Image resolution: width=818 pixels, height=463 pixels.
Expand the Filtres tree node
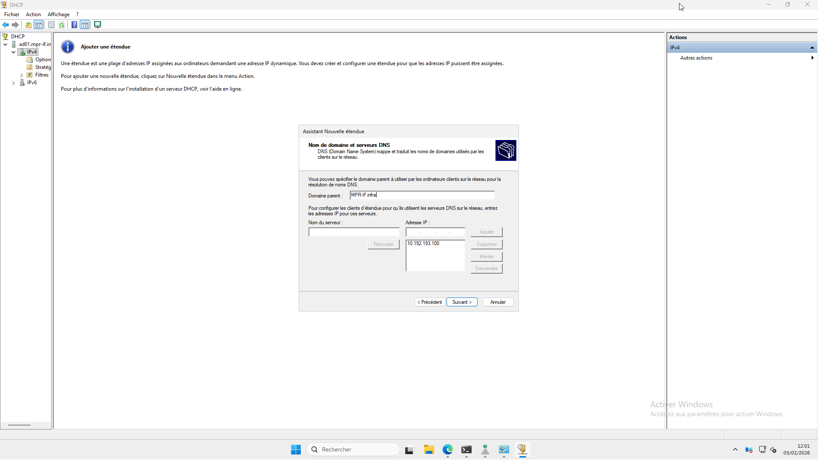(x=22, y=75)
